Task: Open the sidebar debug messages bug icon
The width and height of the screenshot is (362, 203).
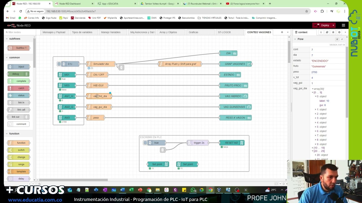Action: (333, 32)
